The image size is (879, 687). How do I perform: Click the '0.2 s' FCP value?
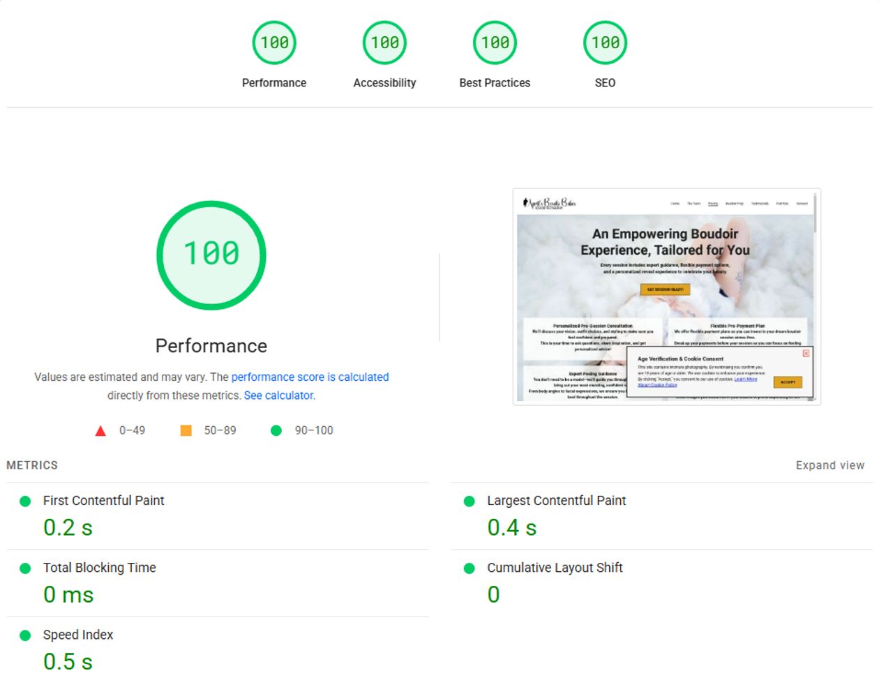[68, 528]
